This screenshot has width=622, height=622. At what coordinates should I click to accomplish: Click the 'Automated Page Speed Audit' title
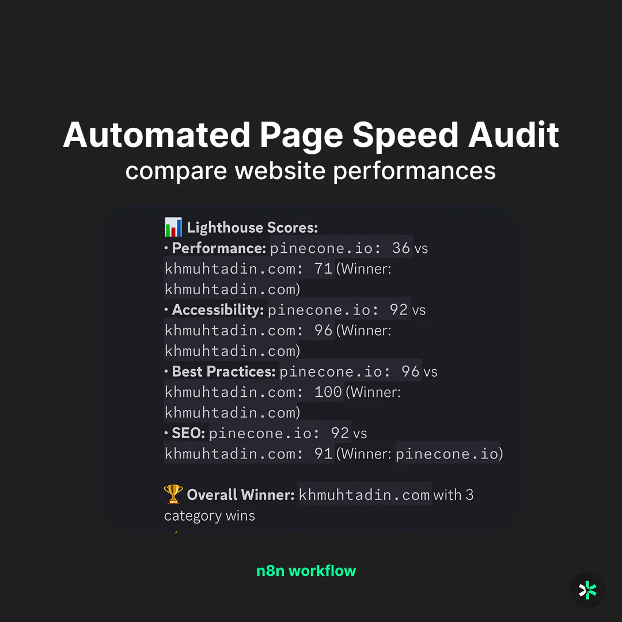(311, 135)
